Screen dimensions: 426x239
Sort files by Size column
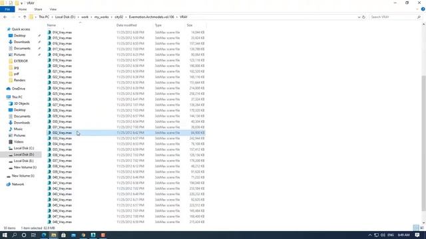tap(189, 25)
